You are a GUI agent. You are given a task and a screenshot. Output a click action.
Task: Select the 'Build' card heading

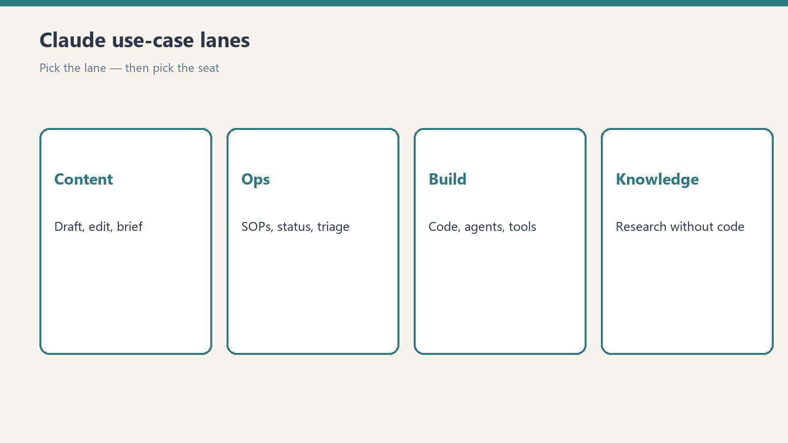click(x=448, y=179)
